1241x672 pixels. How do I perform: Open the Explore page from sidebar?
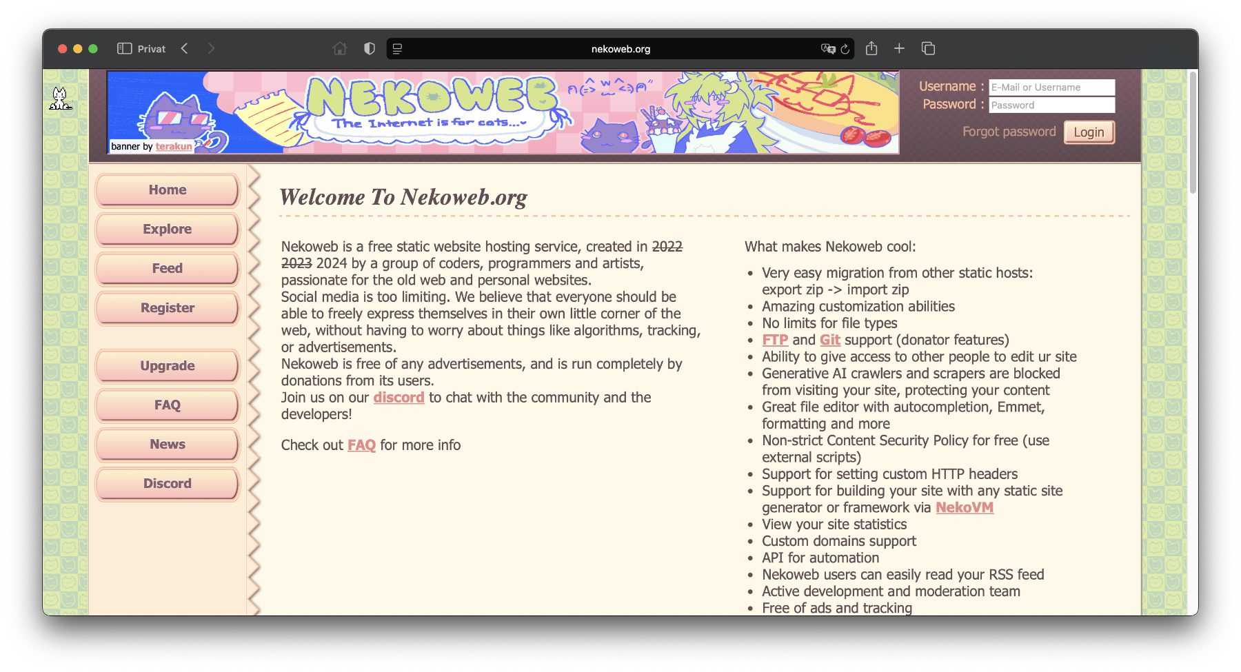(x=168, y=230)
